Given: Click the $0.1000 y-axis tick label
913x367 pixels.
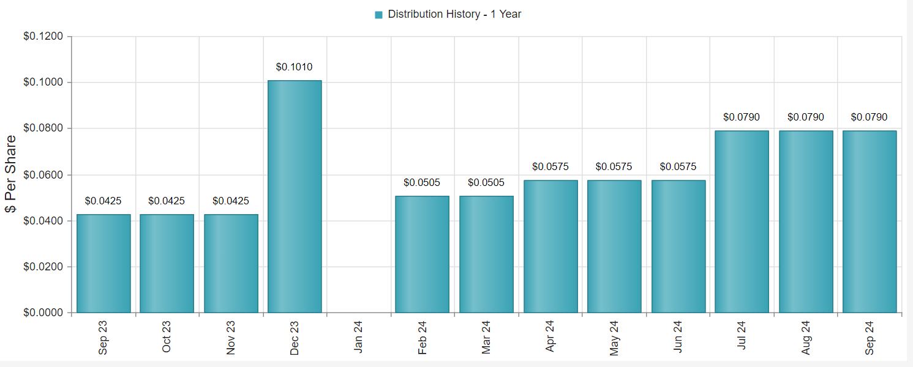Looking at the screenshot, I should [43, 83].
